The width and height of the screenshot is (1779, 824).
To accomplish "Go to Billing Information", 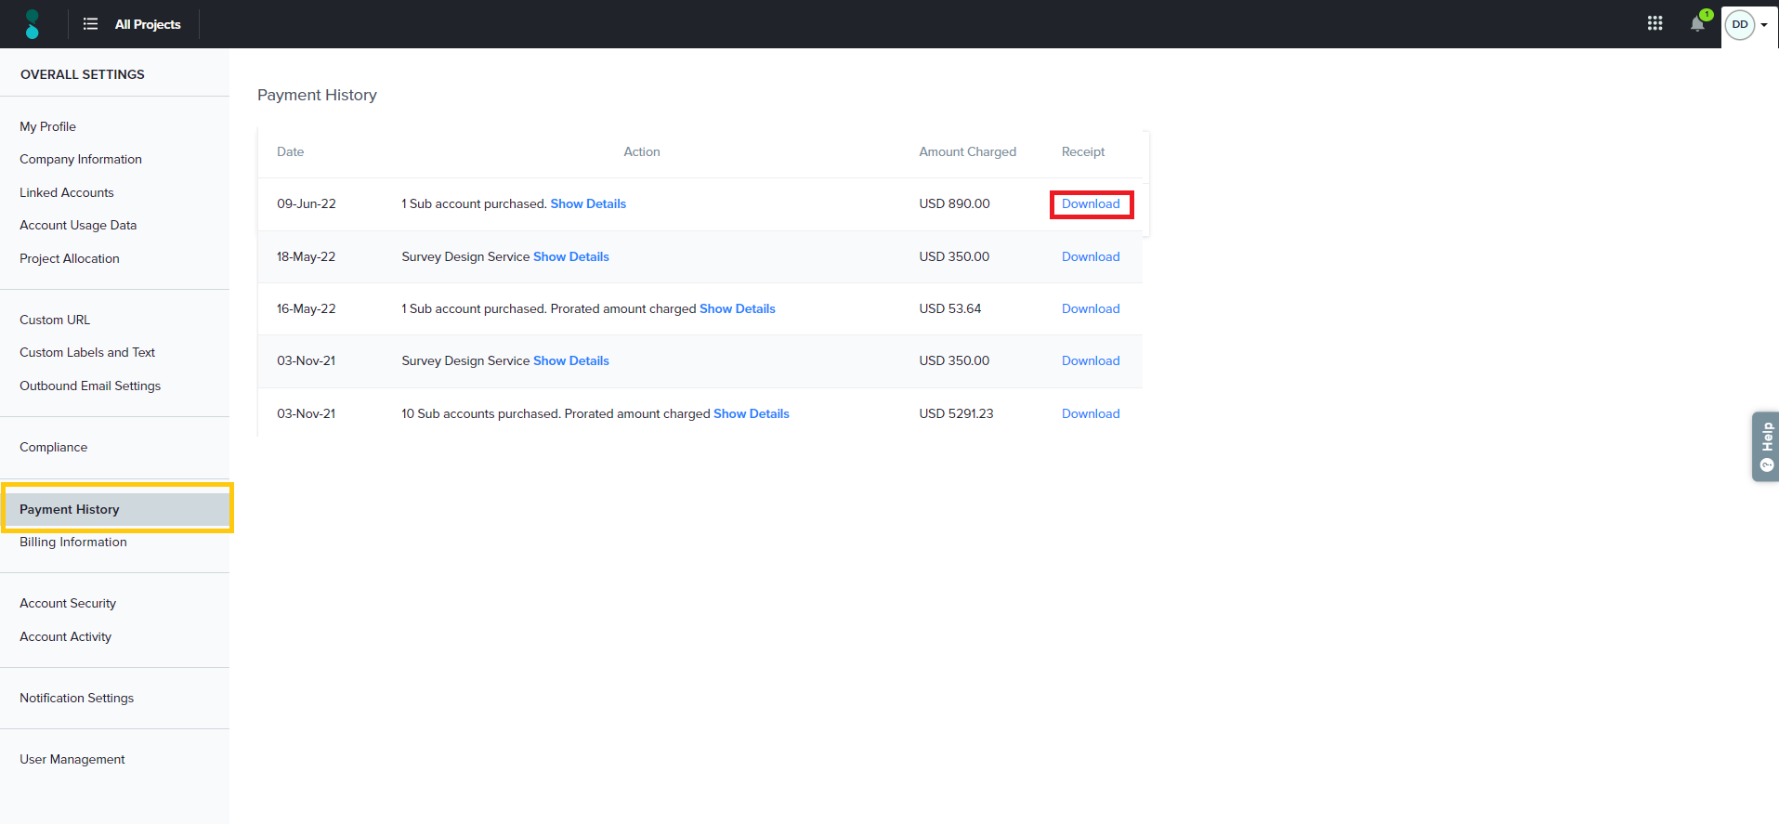I will pos(73,542).
